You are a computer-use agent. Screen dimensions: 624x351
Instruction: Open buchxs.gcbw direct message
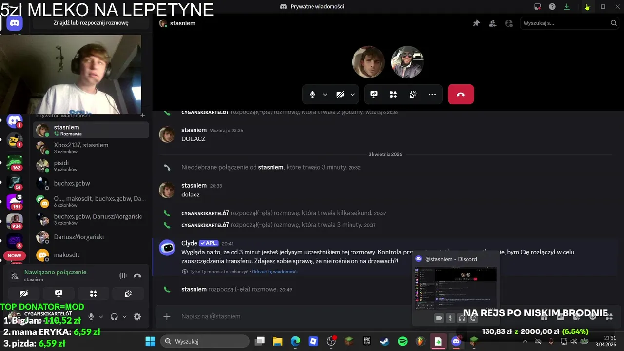coord(91,184)
